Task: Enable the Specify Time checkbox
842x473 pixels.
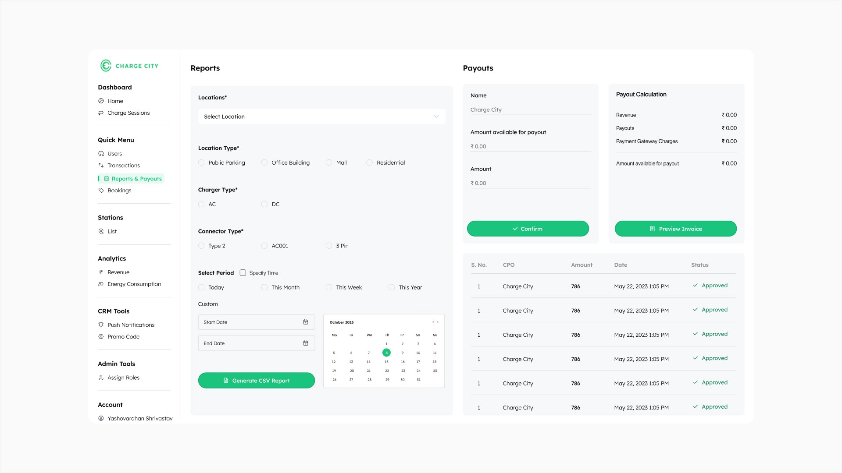Action: point(243,273)
